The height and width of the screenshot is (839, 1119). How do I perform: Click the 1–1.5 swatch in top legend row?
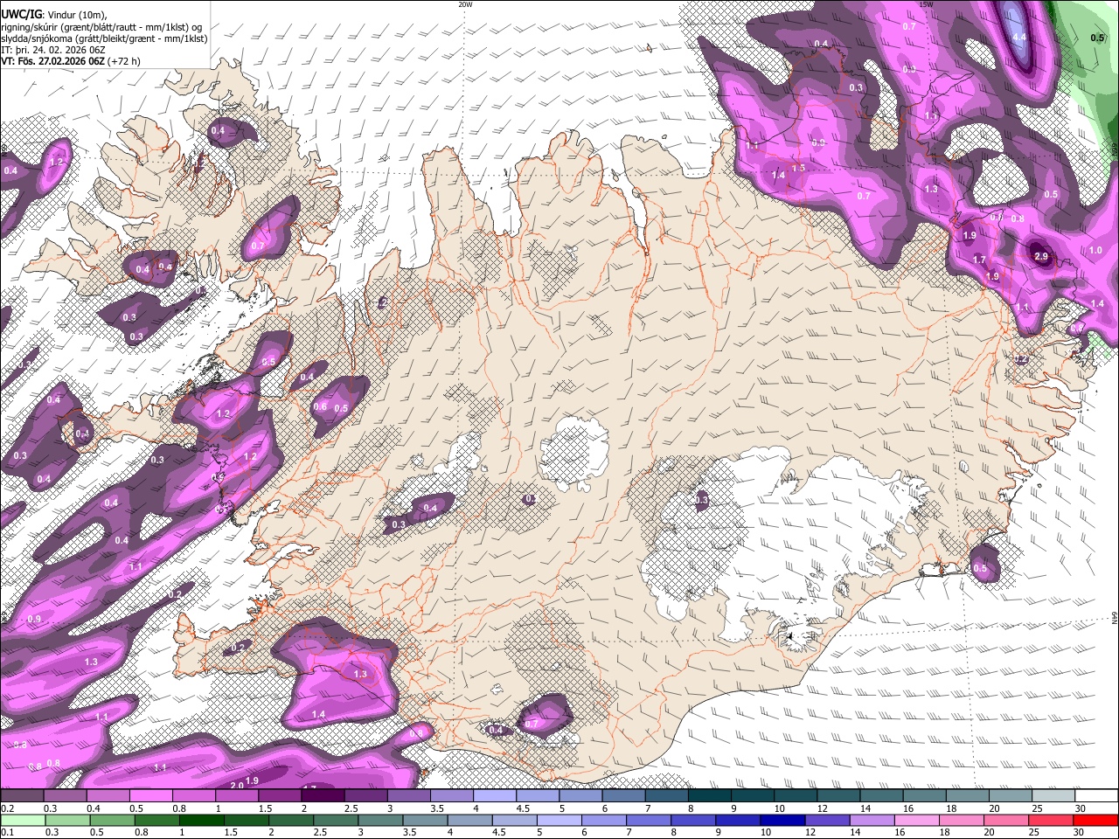pyautogui.click(x=237, y=796)
